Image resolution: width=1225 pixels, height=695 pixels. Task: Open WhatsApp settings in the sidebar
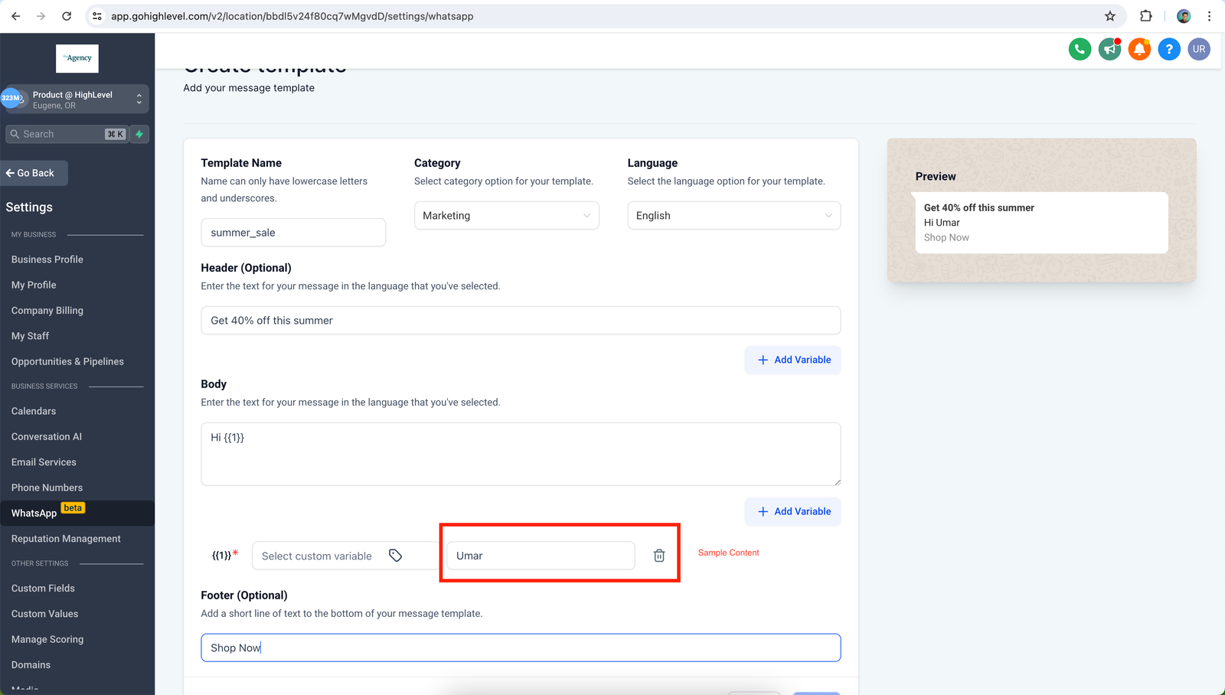[34, 513]
